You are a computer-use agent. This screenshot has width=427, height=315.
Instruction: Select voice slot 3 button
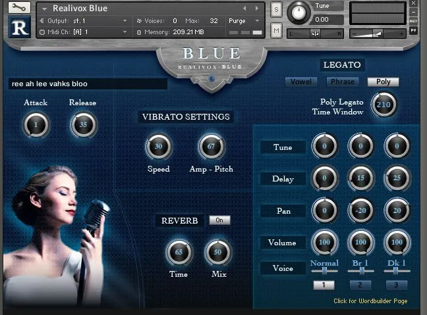click(x=396, y=285)
